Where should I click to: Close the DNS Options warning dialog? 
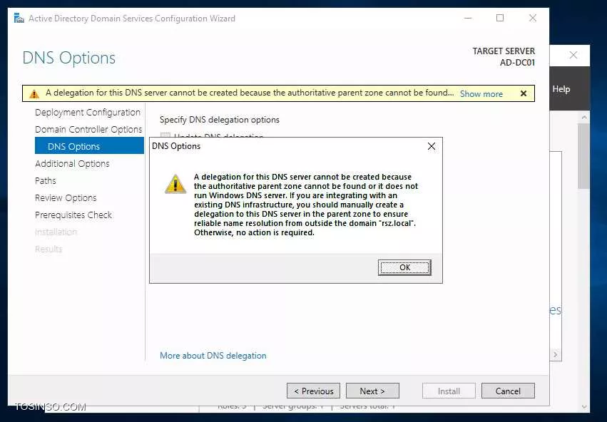[x=432, y=146]
